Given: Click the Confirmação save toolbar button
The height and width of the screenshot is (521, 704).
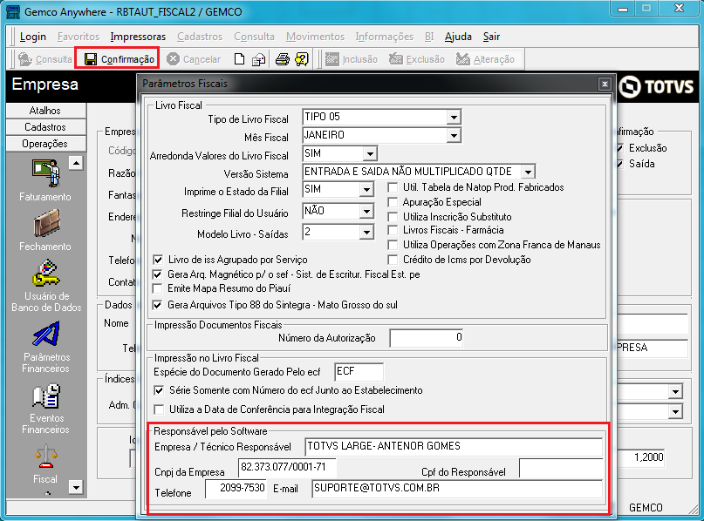Looking at the screenshot, I should click(117, 58).
